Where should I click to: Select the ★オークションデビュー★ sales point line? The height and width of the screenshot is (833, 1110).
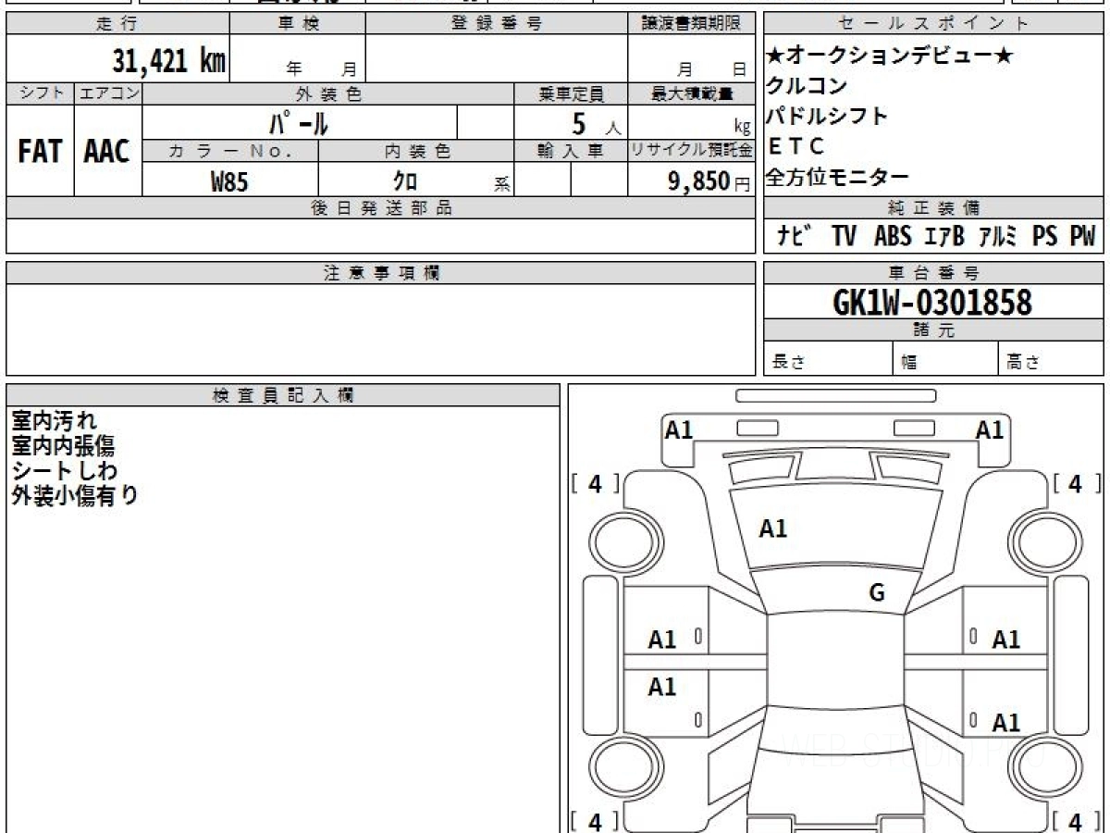coord(890,56)
